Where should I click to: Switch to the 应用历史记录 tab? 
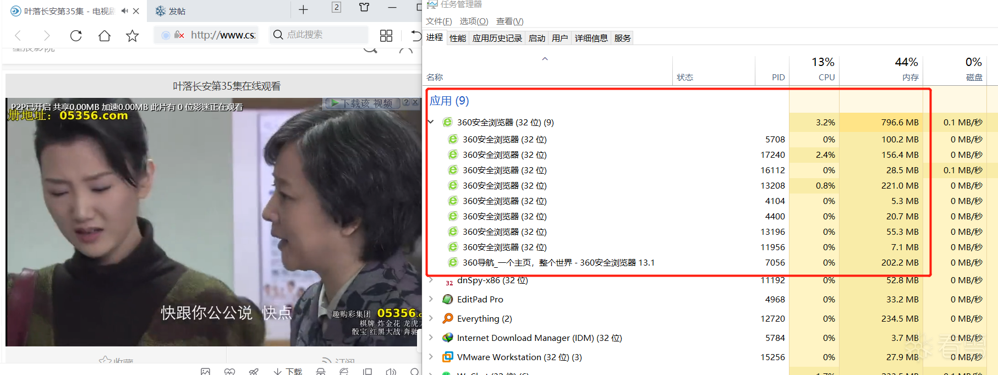[x=497, y=38]
